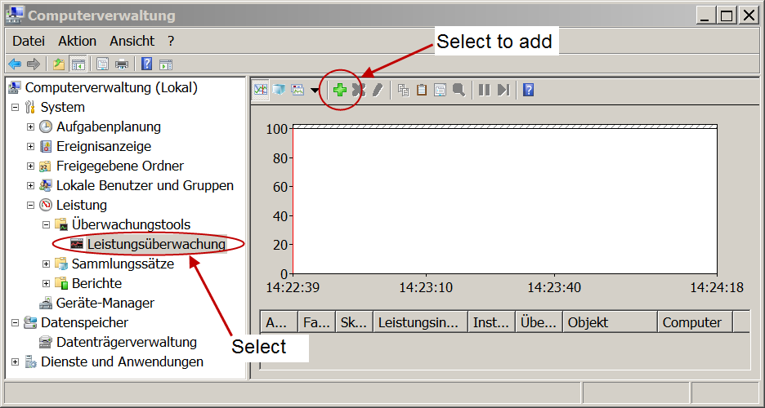Toggle the action pane toolbar button

click(x=166, y=64)
